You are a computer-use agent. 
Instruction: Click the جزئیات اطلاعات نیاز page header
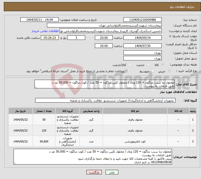[x=182, y=7]
